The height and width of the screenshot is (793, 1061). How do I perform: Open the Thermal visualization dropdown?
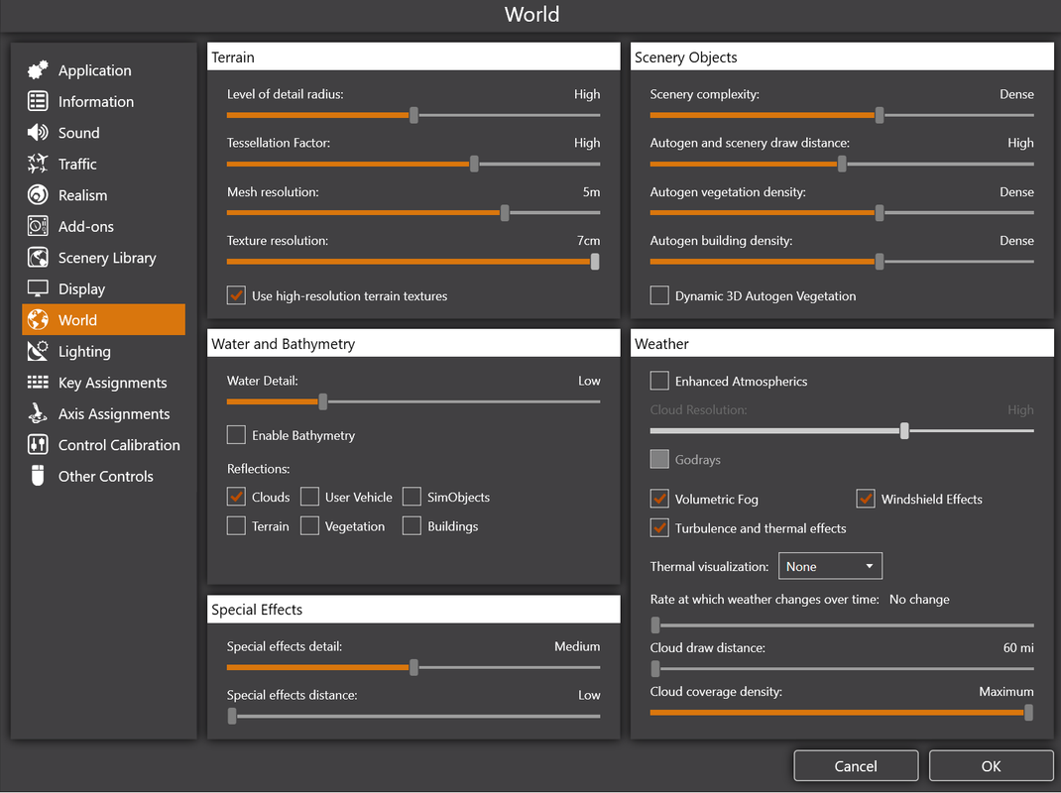point(830,566)
